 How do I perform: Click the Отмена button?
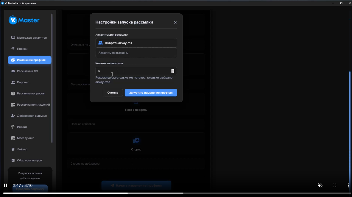click(x=113, y=93)
